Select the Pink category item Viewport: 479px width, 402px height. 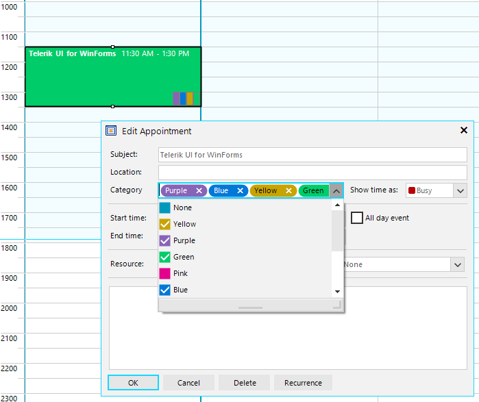click(245, 273)
